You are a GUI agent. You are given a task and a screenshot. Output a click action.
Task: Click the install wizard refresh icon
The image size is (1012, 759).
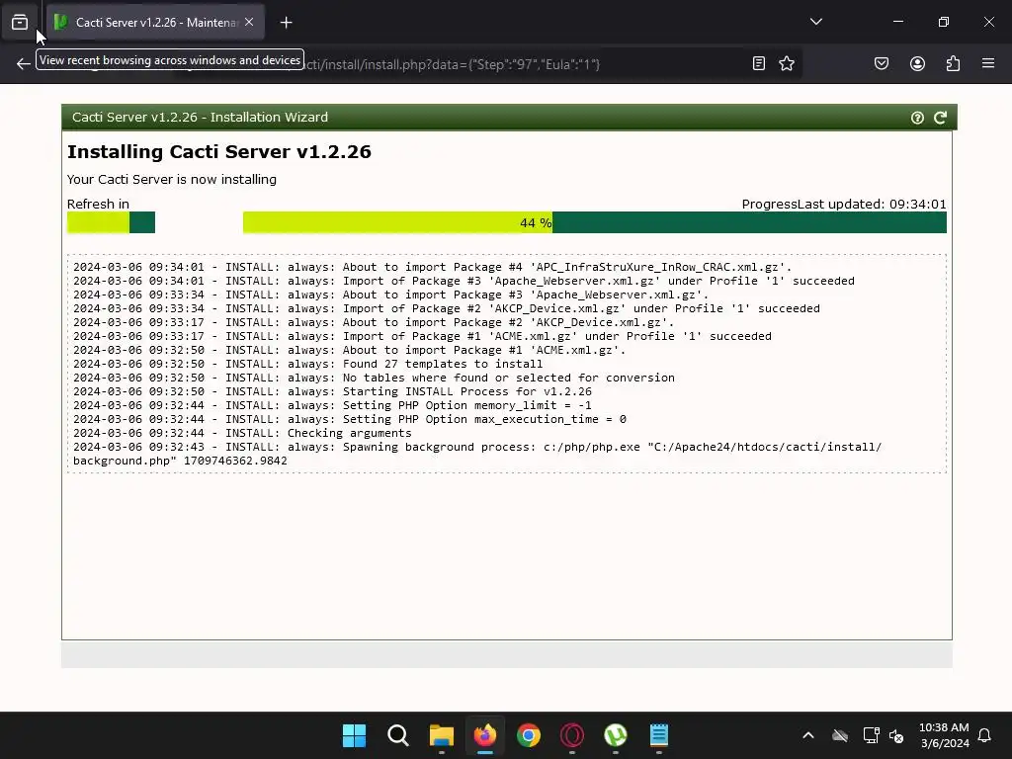[x=941, y=118]
